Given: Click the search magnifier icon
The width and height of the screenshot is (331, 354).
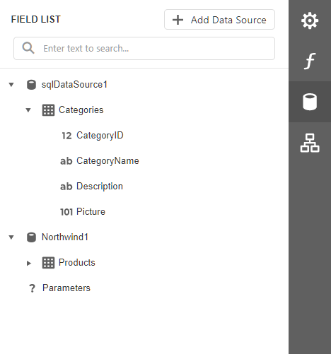Looking at the screenshot, I should tap(28, 48).
